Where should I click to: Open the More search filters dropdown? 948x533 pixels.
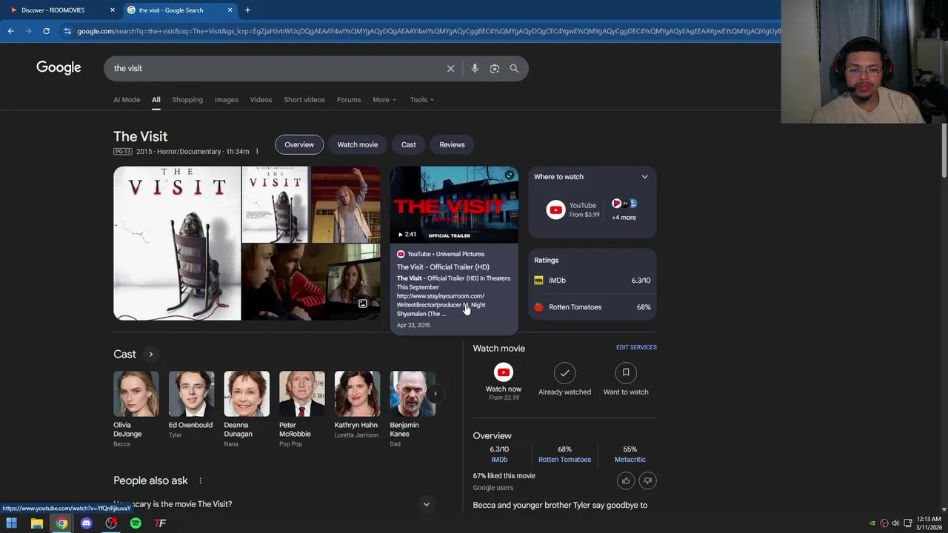point(384,100)
